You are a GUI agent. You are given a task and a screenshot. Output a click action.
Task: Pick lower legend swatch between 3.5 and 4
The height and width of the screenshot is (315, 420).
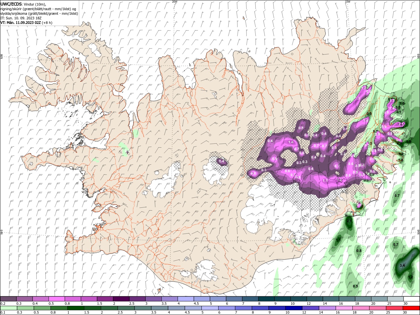[x=160, y=308]
